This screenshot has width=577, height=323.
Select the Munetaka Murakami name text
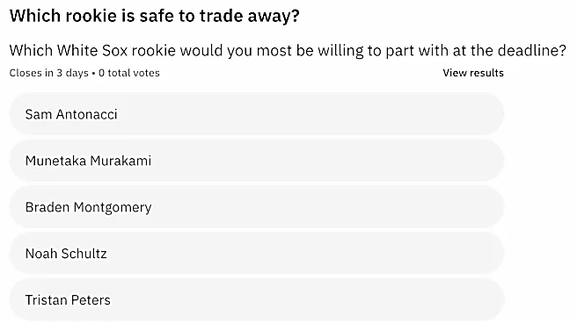pyautogui.click(x=88, y=161)
